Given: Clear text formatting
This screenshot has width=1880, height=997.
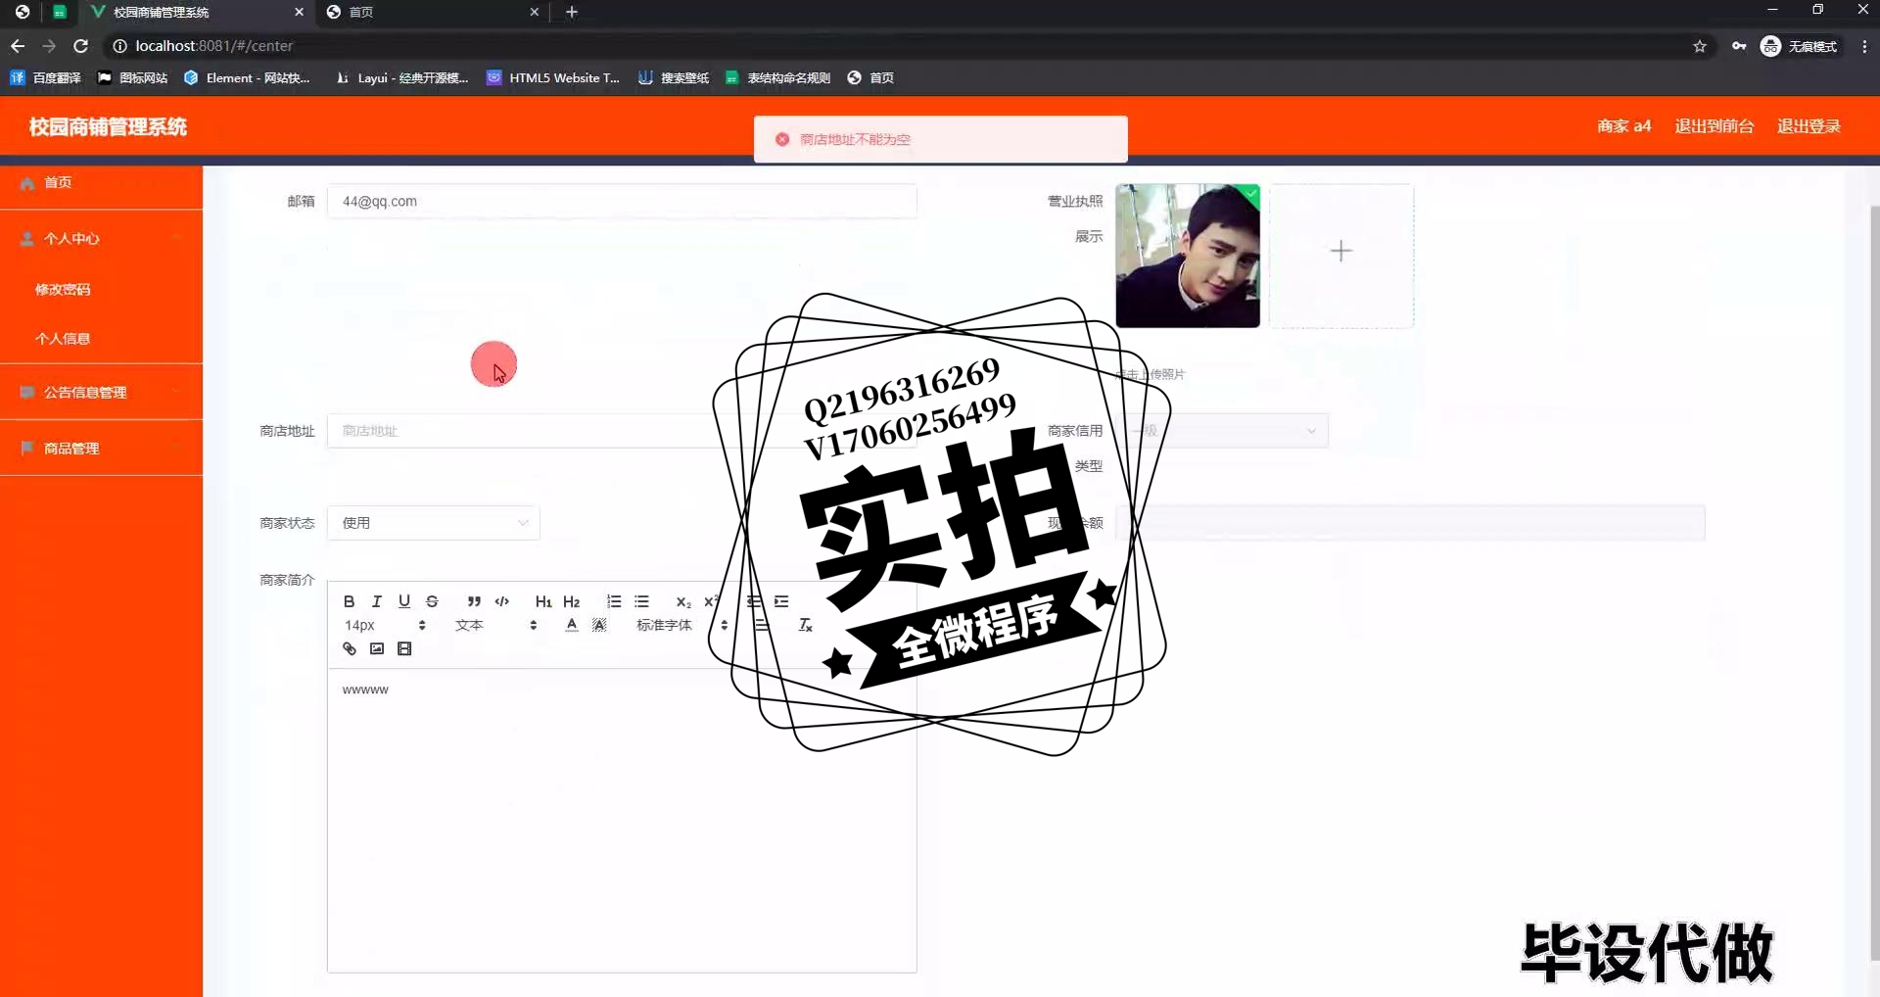Looking at the screenshot, I should coord(805,625).
